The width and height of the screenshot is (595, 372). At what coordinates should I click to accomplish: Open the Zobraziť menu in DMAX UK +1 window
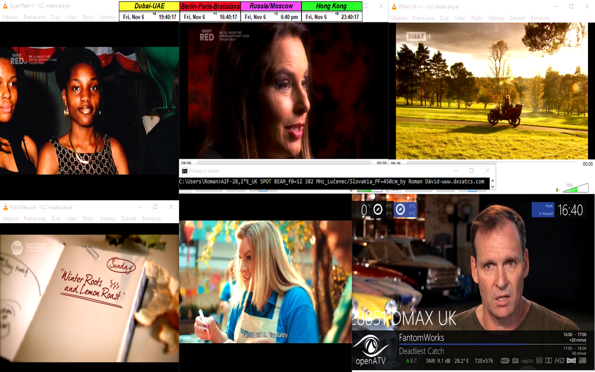pyautogui.click(x=517, y=18)
